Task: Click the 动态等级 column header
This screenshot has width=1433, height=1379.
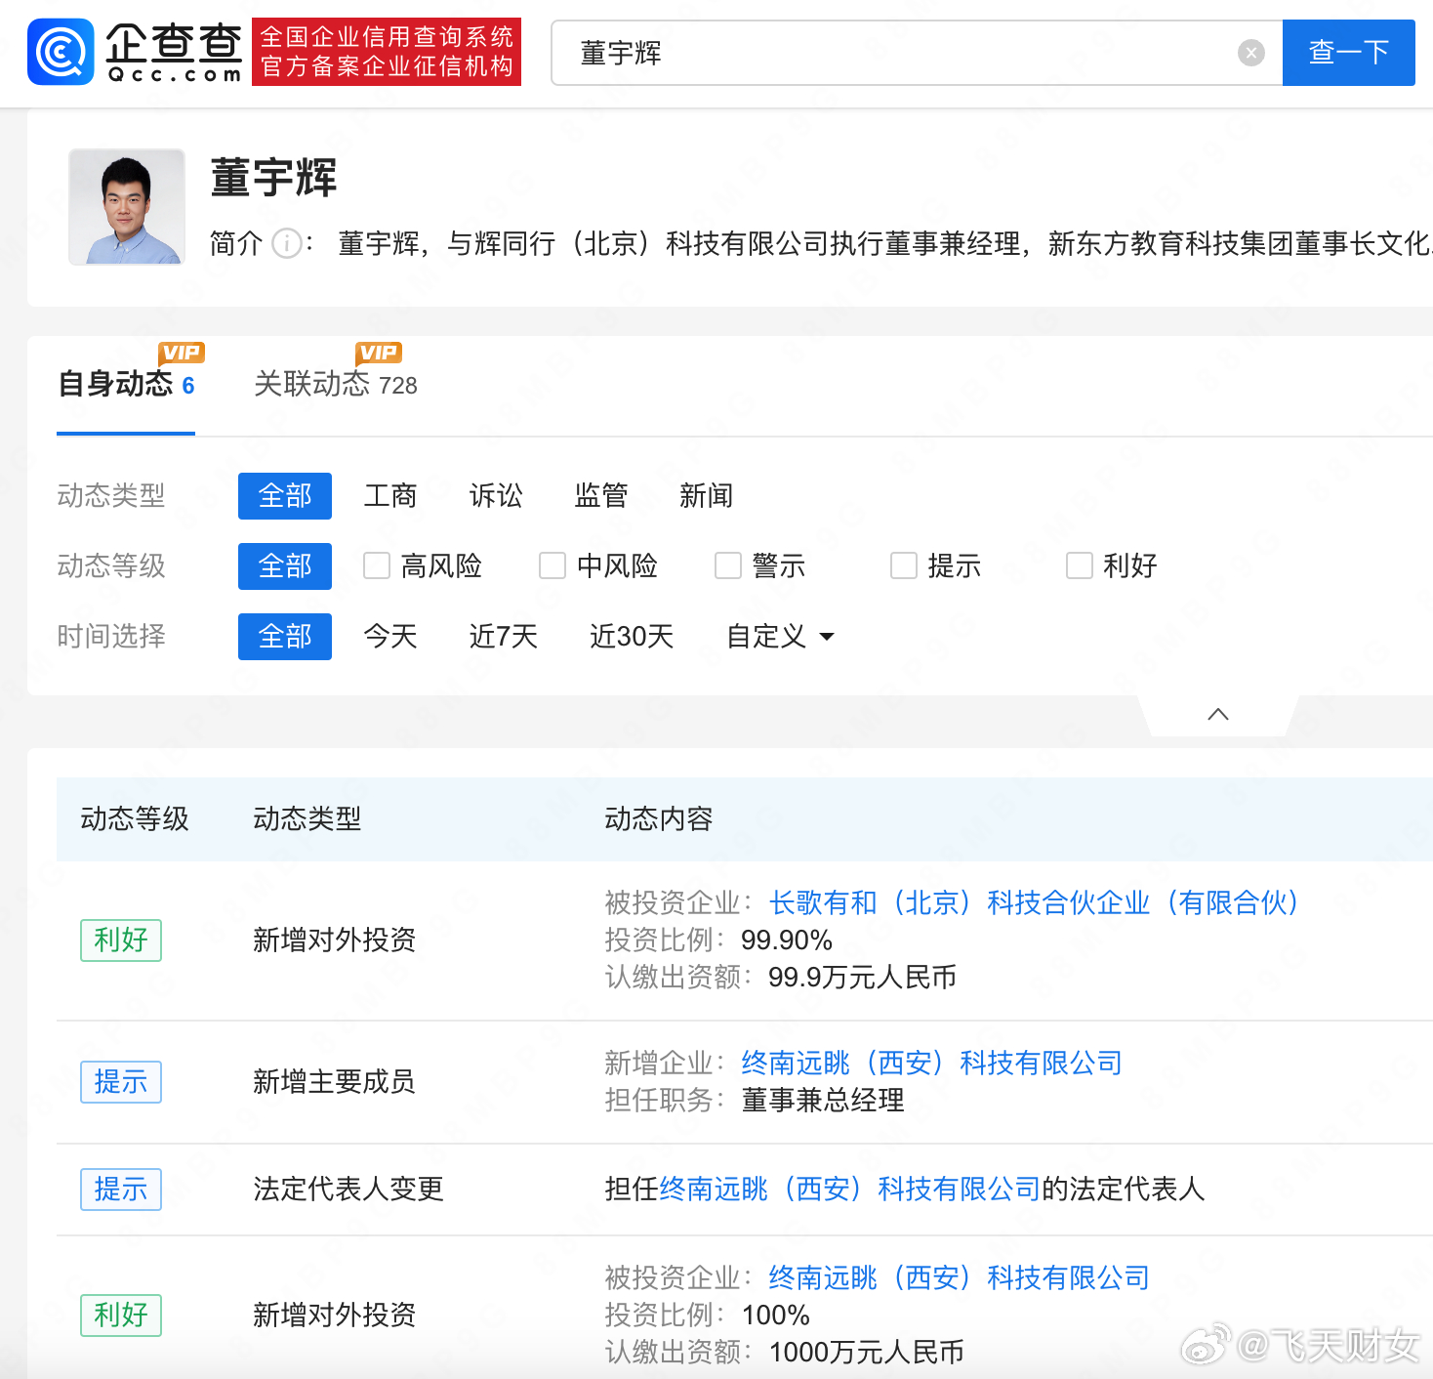Action: point(135,818)
